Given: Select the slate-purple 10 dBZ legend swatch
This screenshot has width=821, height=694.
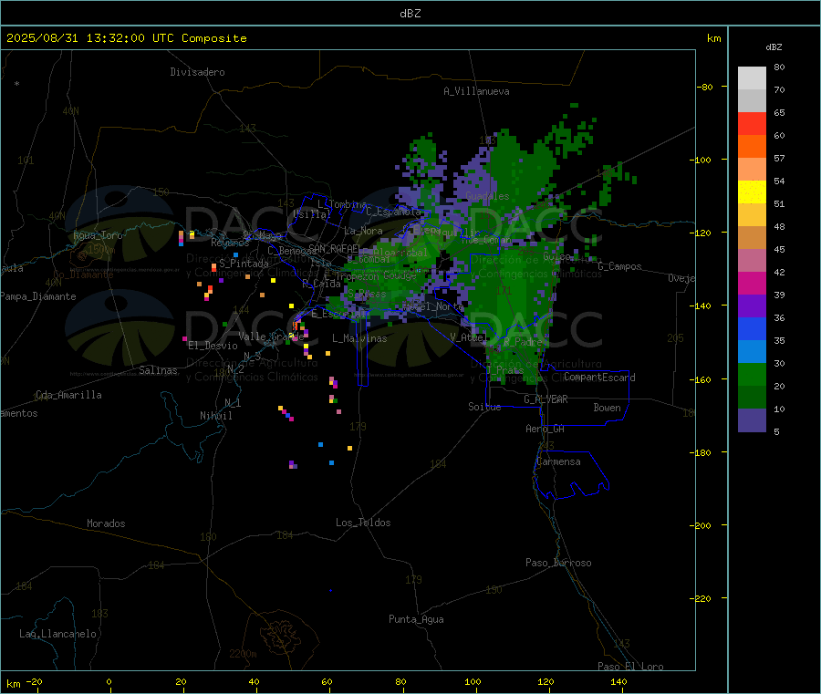Looking at the screenshot, I should click(x=752, y=420).
